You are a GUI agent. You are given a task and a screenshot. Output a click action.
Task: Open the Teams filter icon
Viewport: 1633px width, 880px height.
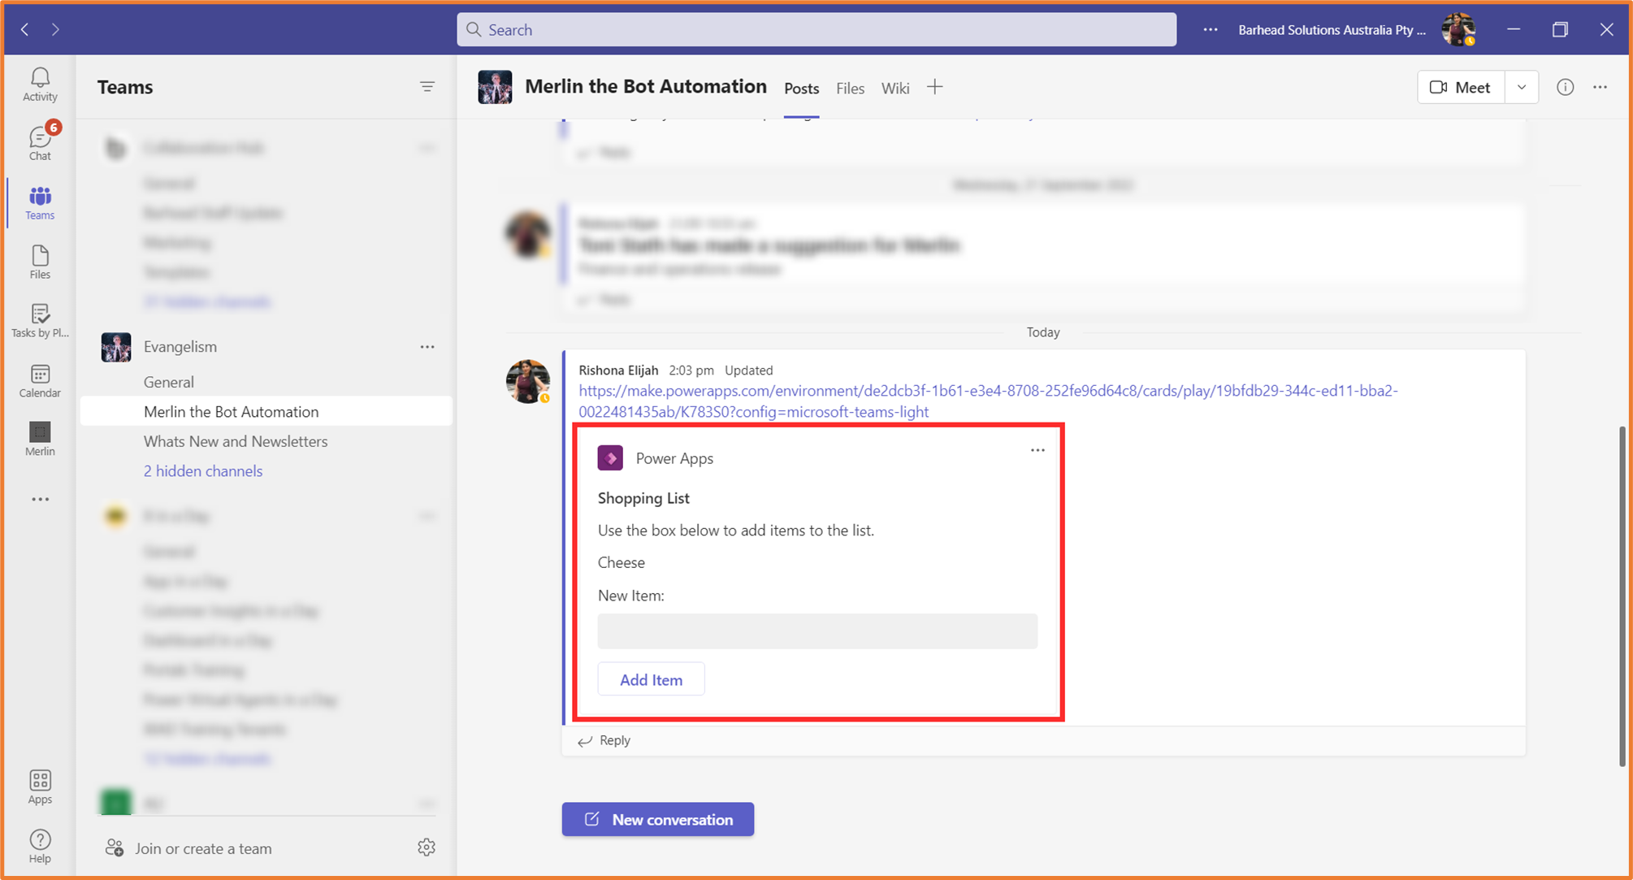pyautogui.click(x=427, y=87)
